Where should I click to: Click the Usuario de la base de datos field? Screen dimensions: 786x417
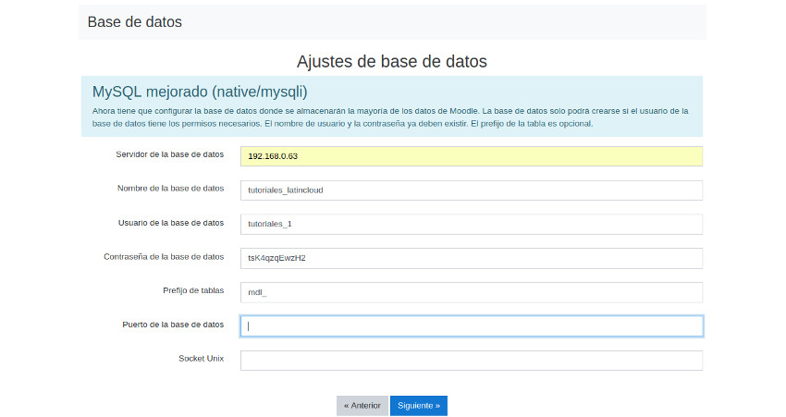pyautogui.click(x=472, y=224)
